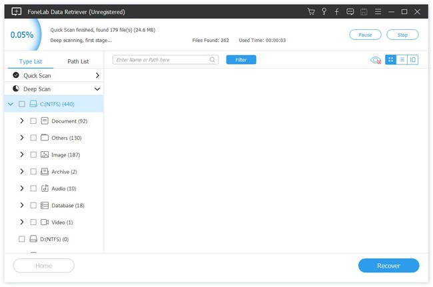The image size is (433, 287).
Task: Toggle the preview eye icon
Action: click(375, 60)
